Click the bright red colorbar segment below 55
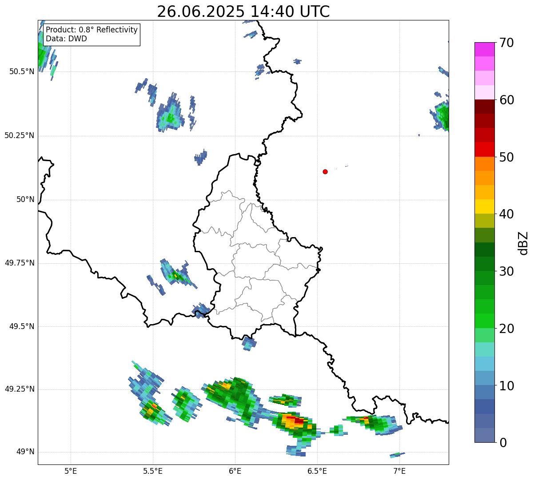Image resolution: width=534 pixels, height=480 pixels. point(484,149)
